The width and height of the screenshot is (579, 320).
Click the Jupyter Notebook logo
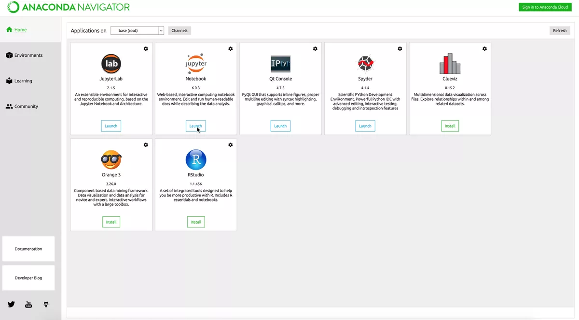pos(196,64)
